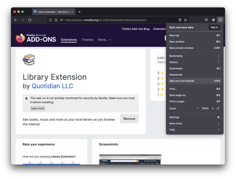236x179 pixels.
Task: Click the Library Extension title heading
Action: 55,77
